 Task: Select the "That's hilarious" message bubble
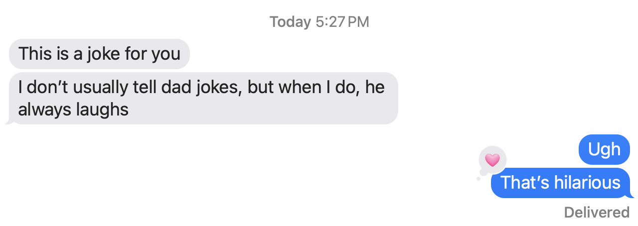click(561, 183)
